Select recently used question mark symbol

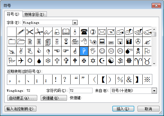click(66, 79)
